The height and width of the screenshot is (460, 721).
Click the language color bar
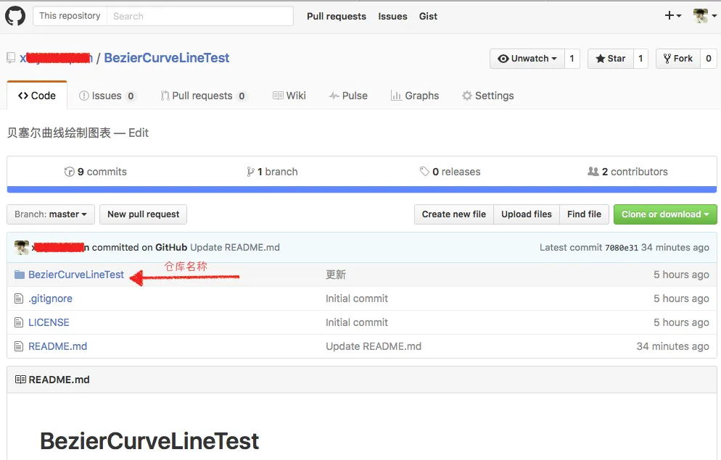click(x=361, y=190)
